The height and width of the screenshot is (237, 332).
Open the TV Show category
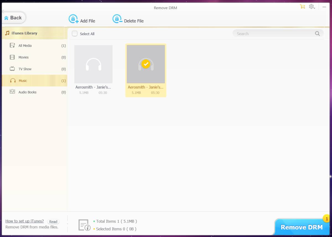click(34, 69)
